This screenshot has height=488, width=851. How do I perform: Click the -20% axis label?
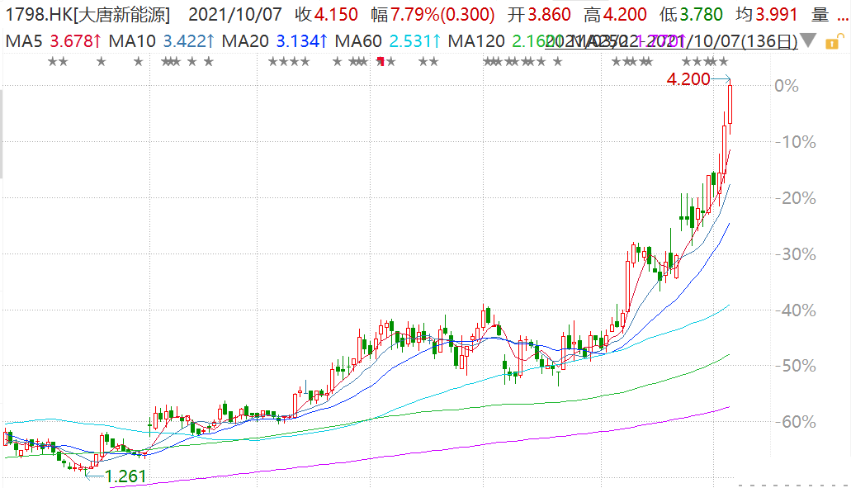pyautogui.click(x=796, y=198)
